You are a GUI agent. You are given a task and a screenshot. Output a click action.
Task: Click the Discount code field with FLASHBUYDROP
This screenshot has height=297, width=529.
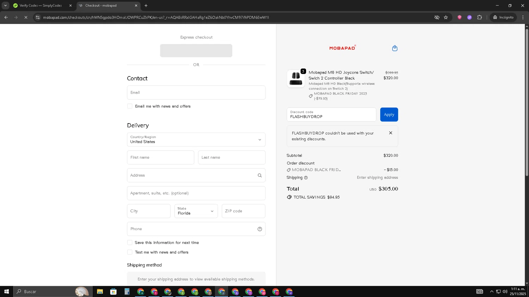pyautogui.click(x=332, y=115)
